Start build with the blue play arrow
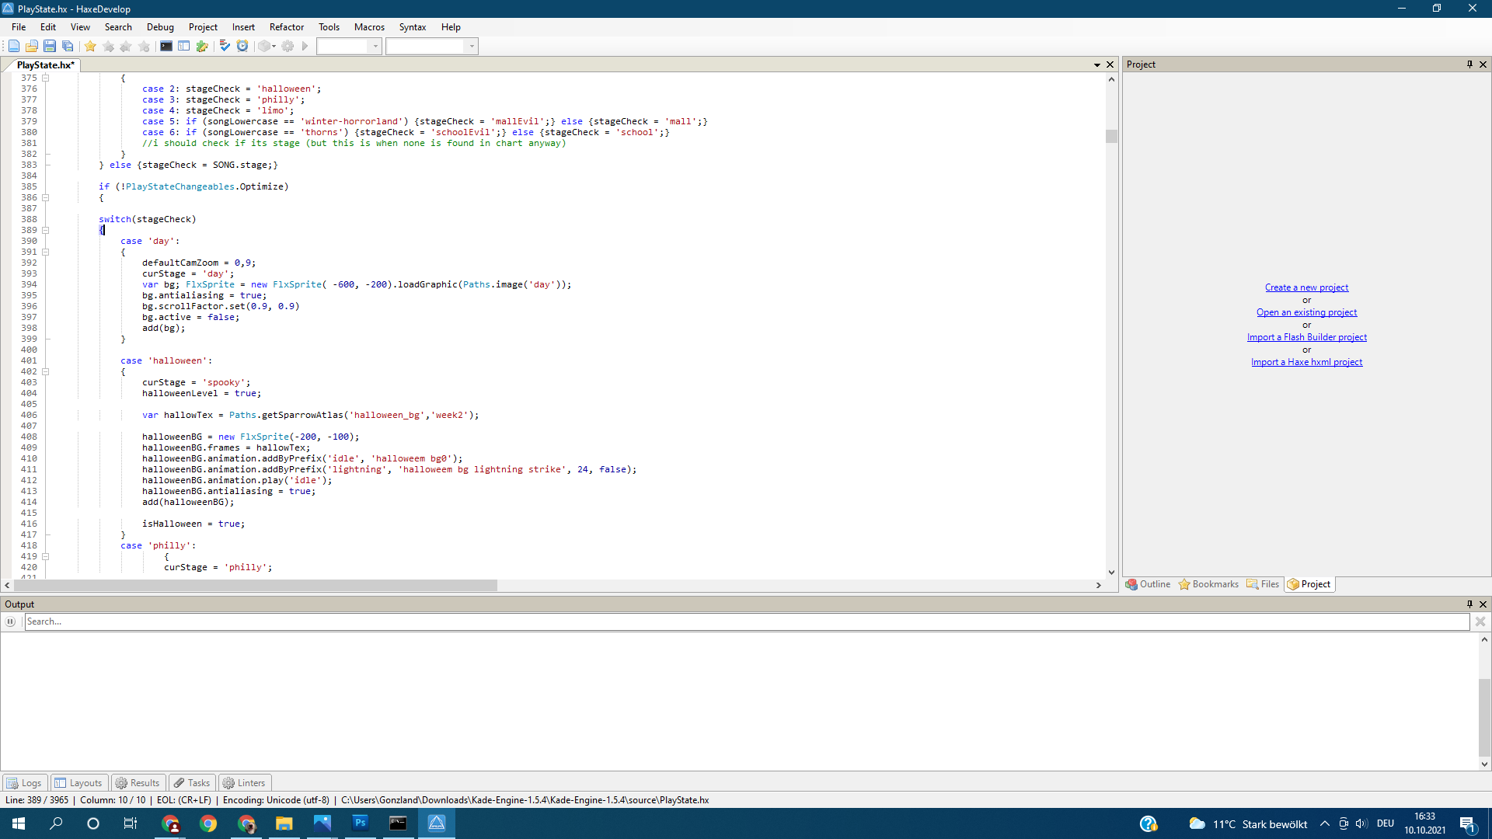Image resolution: width=1492 pixels, height=839 pixels. [x=305, y=46]
